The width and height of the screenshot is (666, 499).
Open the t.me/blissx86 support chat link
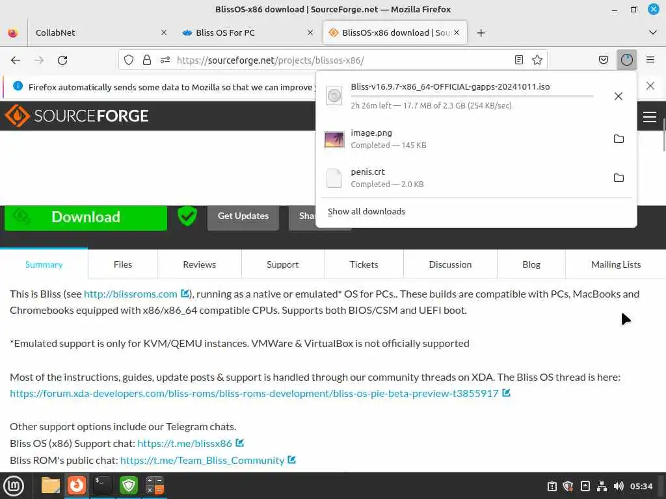(185, 443)
